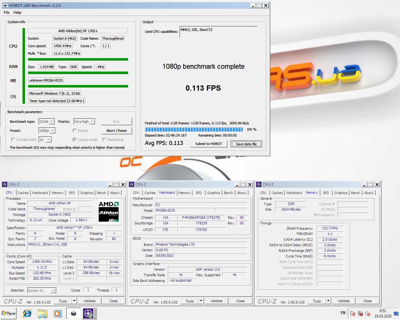Select the Core Speed value 1459.43 MHz
The image size is (400, 320).
click(x=42, y=262)
